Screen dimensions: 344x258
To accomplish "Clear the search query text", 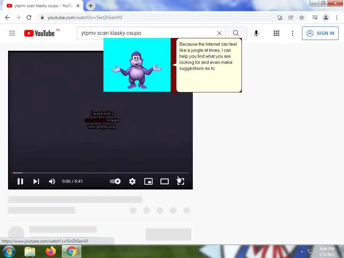I will coord(219,33).
